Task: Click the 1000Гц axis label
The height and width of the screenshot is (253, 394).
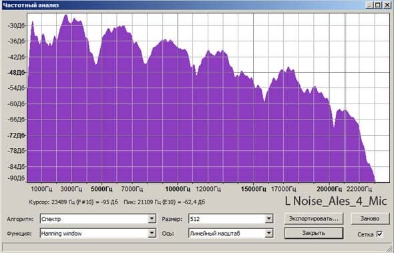Action: [x=41, y=189]
